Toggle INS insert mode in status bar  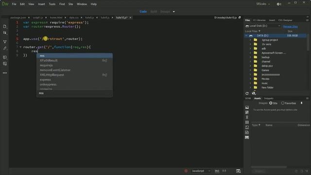(x=217, y=171)
